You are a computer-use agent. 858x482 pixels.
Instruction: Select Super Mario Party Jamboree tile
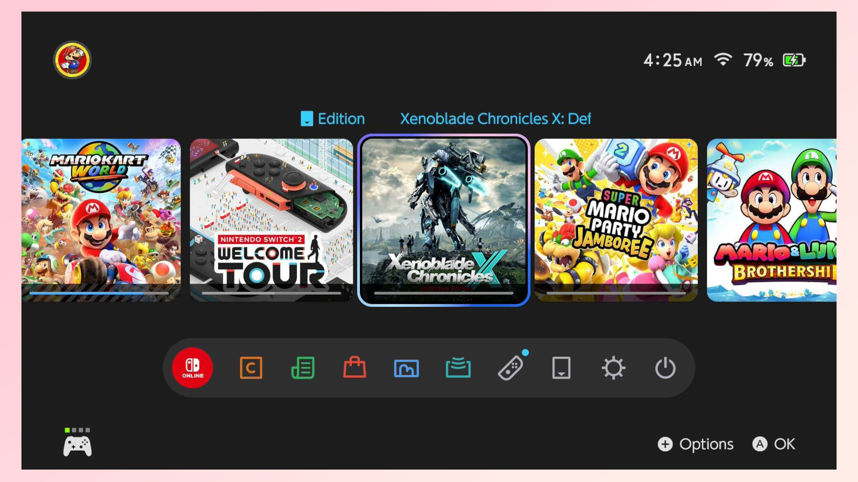616,220
